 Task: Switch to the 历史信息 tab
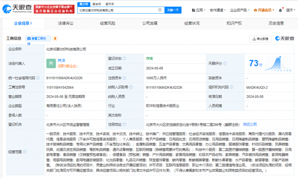[276, 23]
